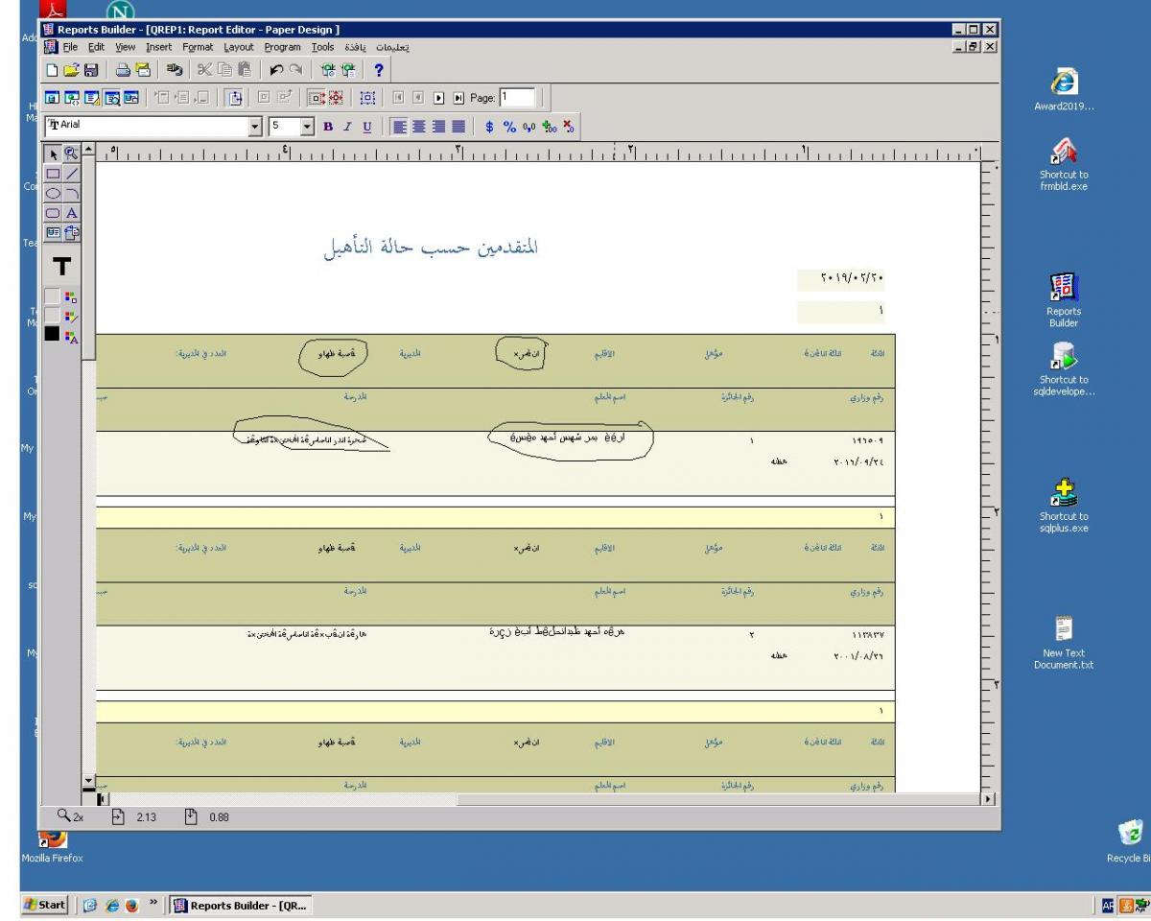Pick the Line drawing tool
This screenshot has width=1151, height=921.
pos(72,174)
